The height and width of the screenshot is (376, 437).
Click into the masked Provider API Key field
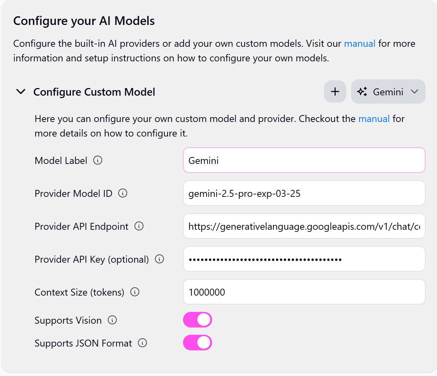pyautogui.click(x=304, y=259)
